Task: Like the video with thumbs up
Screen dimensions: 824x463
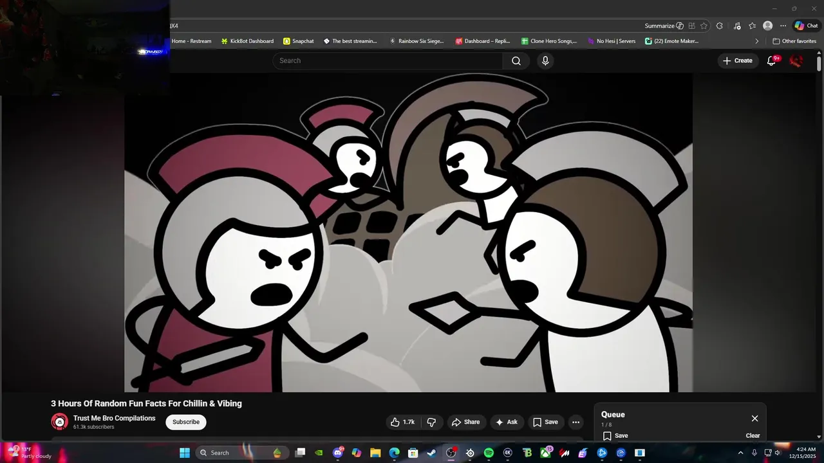Action: [x=402, y=422]
